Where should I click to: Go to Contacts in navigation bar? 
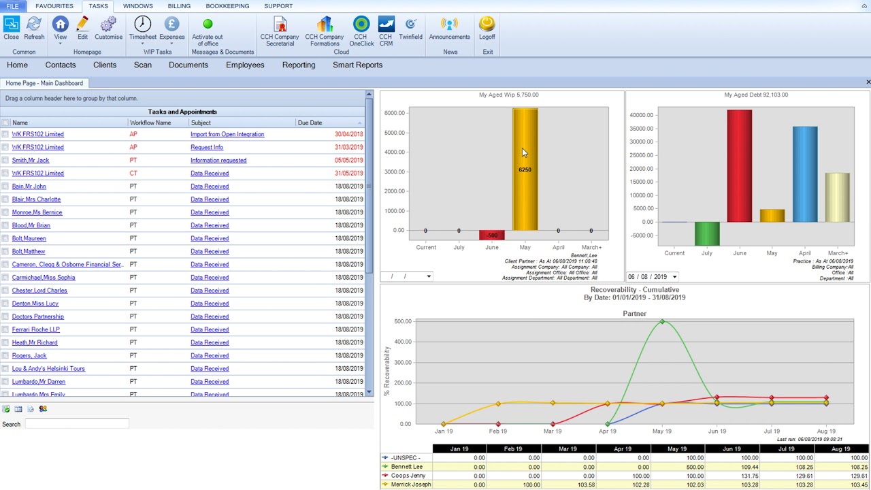tap(61, 65)
